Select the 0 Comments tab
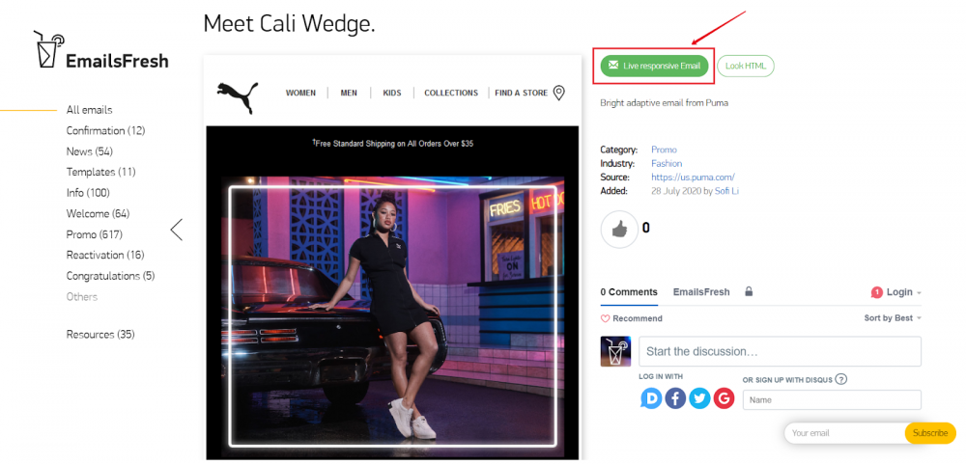 pos(629,292)
